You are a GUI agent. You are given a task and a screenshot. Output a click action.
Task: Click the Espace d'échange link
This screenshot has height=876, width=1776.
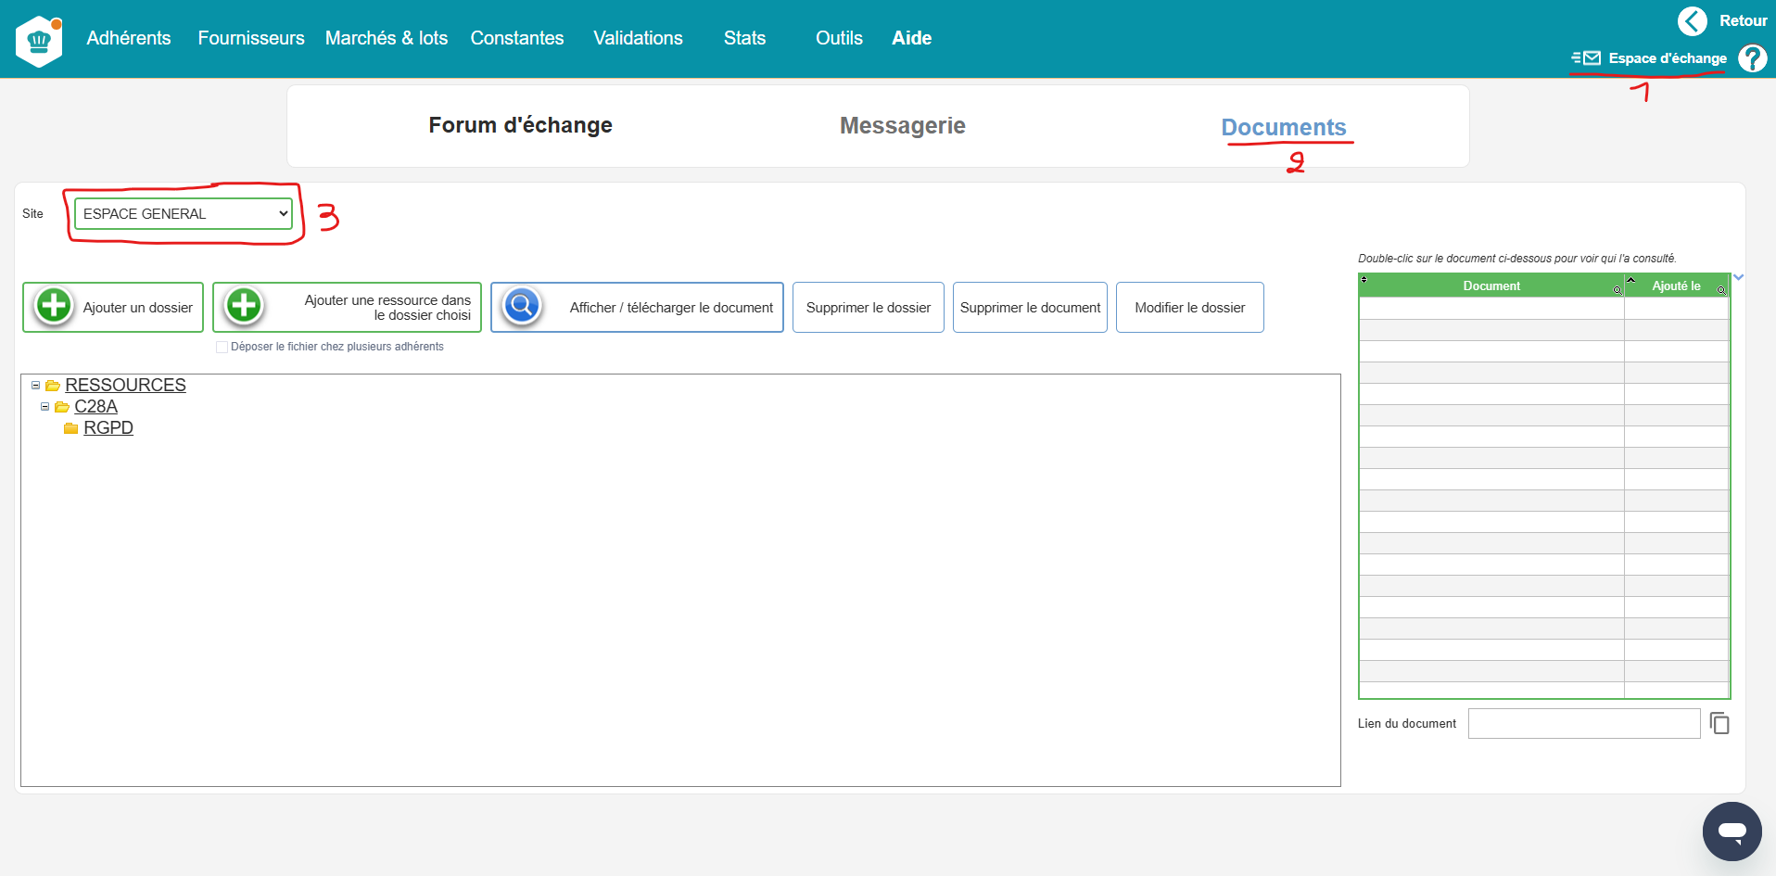1668,58
